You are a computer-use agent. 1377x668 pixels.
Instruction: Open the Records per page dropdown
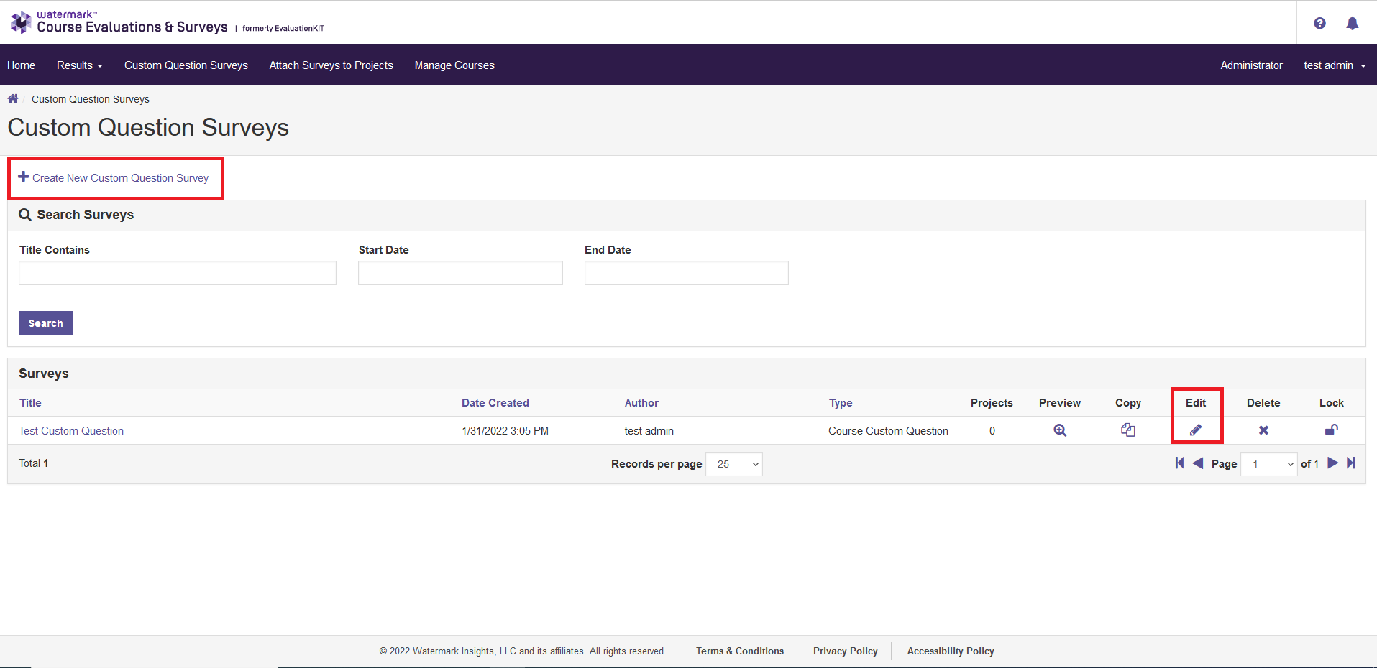(x=734, y=464)
